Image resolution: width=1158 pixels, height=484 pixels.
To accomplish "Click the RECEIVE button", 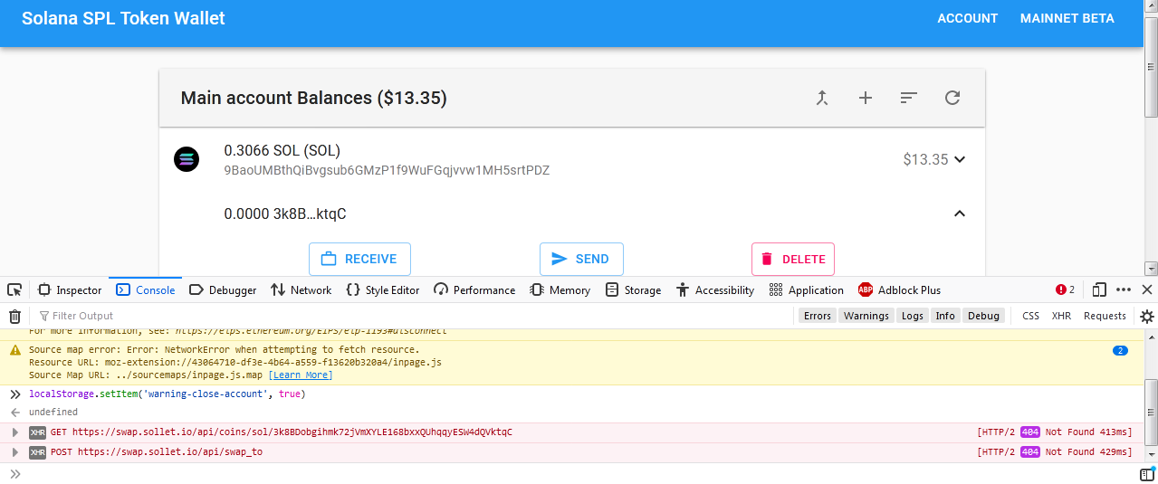I will point(359,259).
